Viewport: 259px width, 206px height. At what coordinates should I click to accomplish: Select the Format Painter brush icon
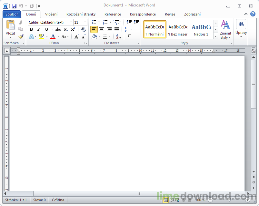click(x=21, y=36)
